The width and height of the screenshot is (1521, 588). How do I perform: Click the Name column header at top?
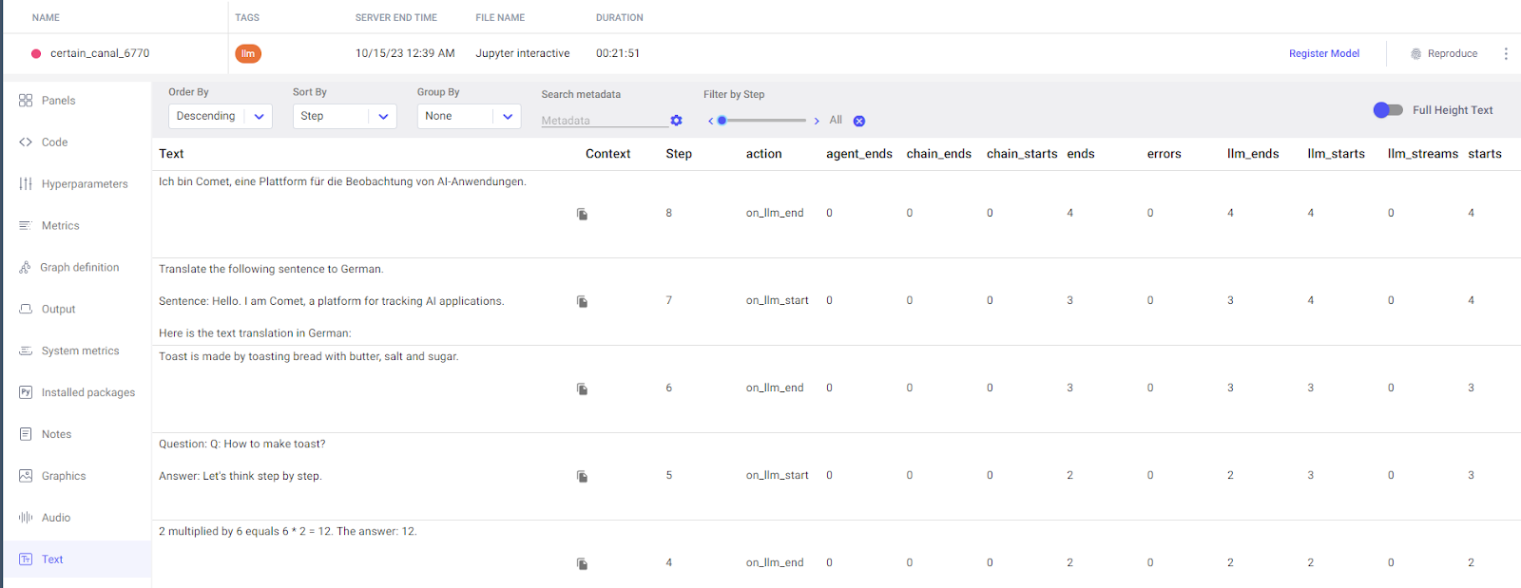point(46,17)
